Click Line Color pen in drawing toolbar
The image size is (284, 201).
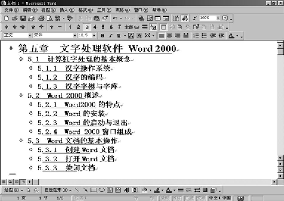tap(157, 190)
